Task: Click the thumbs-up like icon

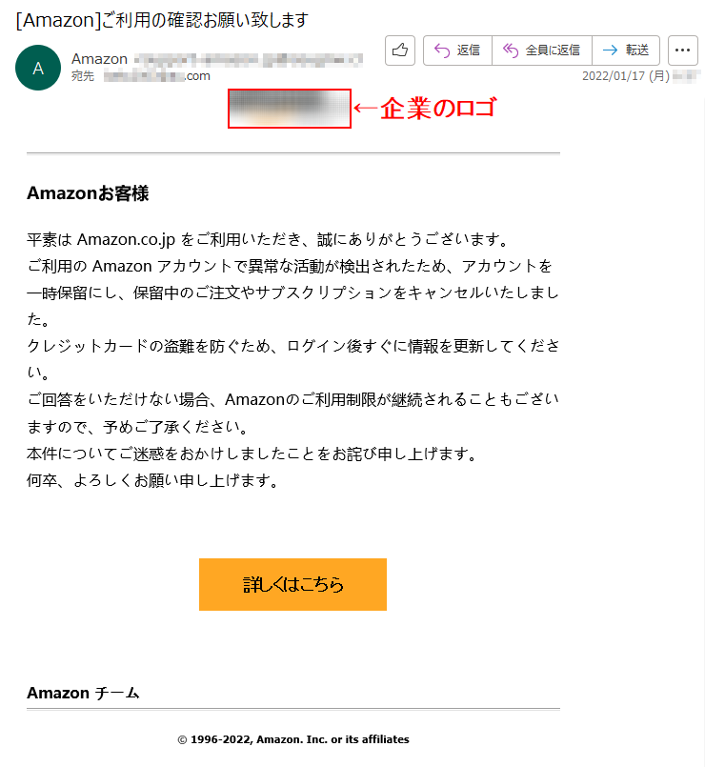Action: click(x=400, y=50)
